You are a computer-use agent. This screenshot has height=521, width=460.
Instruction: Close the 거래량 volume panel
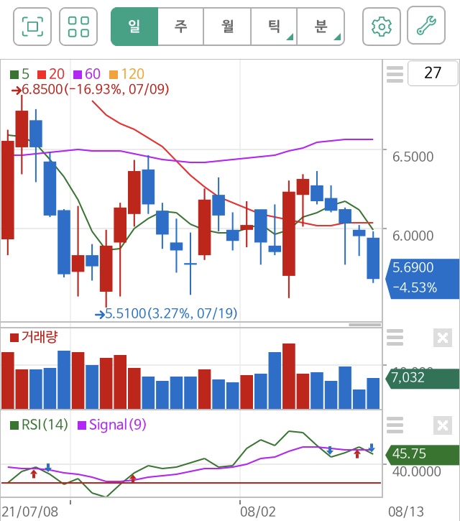(x=443, y=338)
